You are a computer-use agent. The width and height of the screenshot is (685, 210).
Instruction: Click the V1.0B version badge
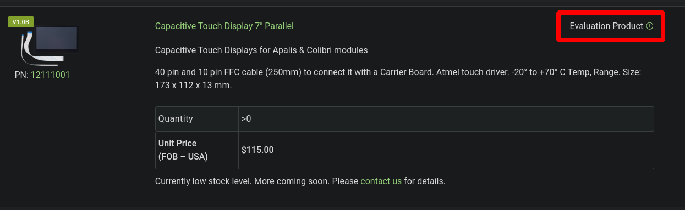[x=21, y=22]
